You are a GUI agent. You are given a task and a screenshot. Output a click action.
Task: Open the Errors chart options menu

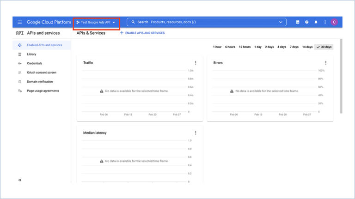[326, 63]
